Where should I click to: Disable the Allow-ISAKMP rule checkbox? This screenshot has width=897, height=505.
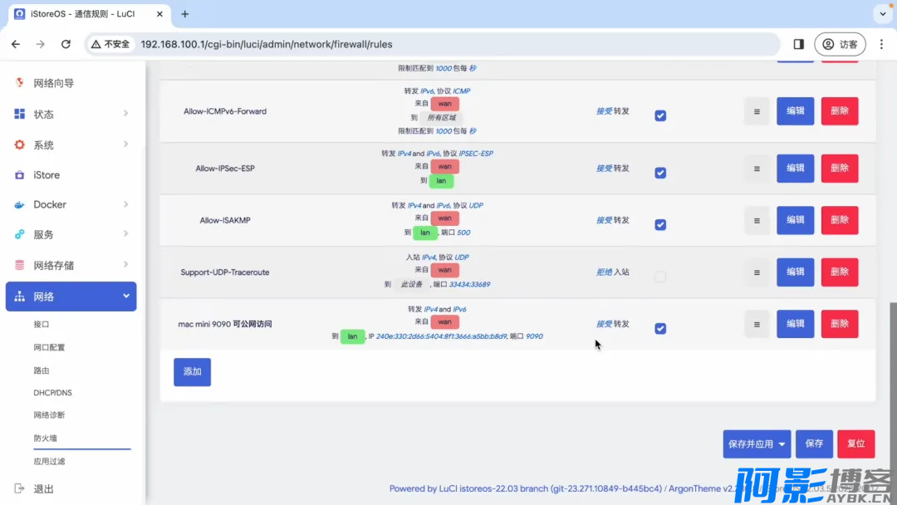pyautogui.click(x=660, y=224)
